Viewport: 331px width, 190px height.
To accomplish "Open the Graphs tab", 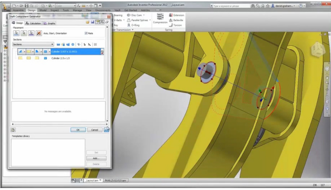I will pos(49,23).
